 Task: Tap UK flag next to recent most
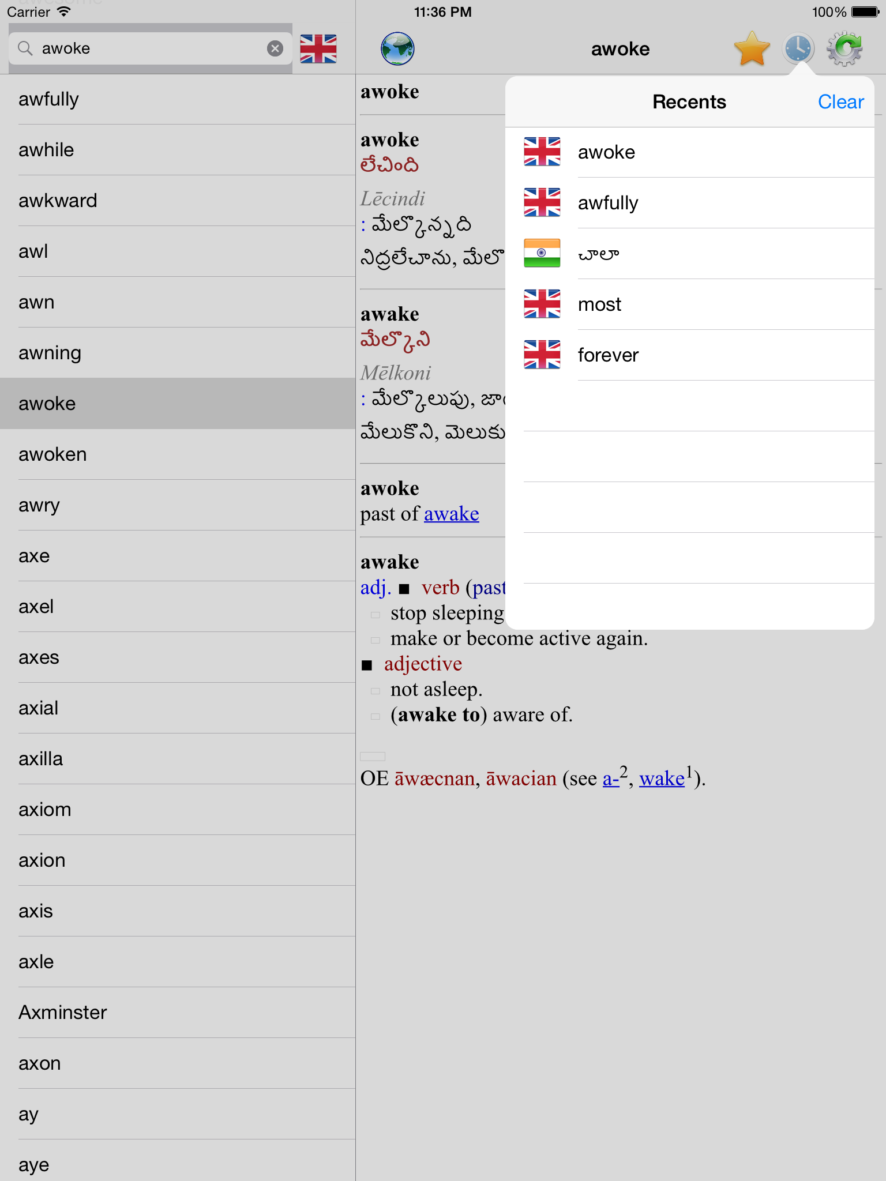542,304
